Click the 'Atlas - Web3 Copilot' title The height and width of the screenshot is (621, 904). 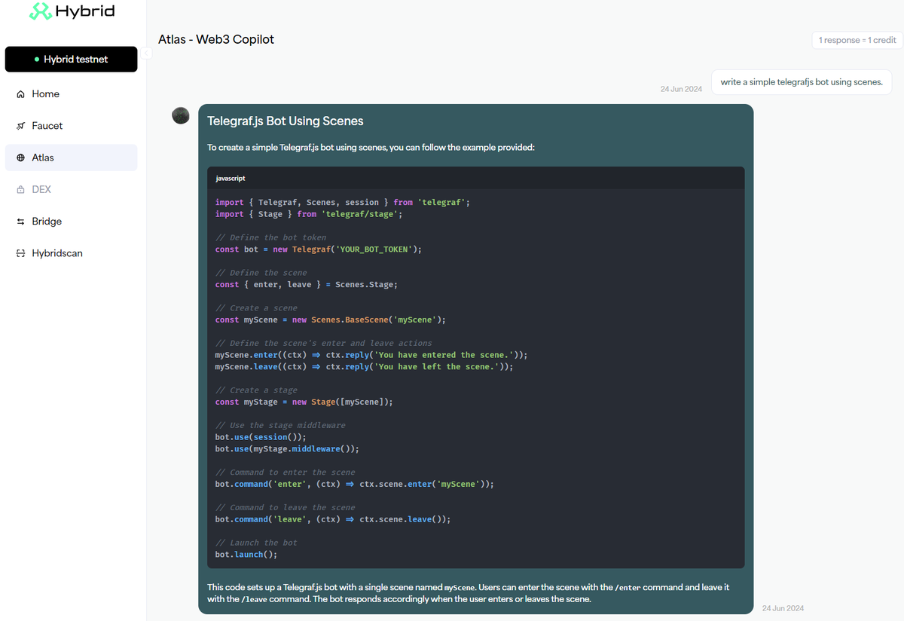pos(216,39)
